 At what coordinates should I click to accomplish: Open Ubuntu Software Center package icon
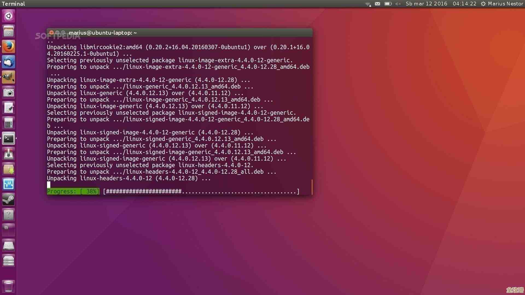(8, 169)
